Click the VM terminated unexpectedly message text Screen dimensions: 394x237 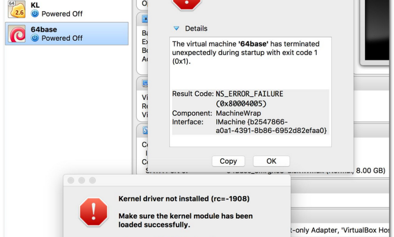tap(246, 52)
